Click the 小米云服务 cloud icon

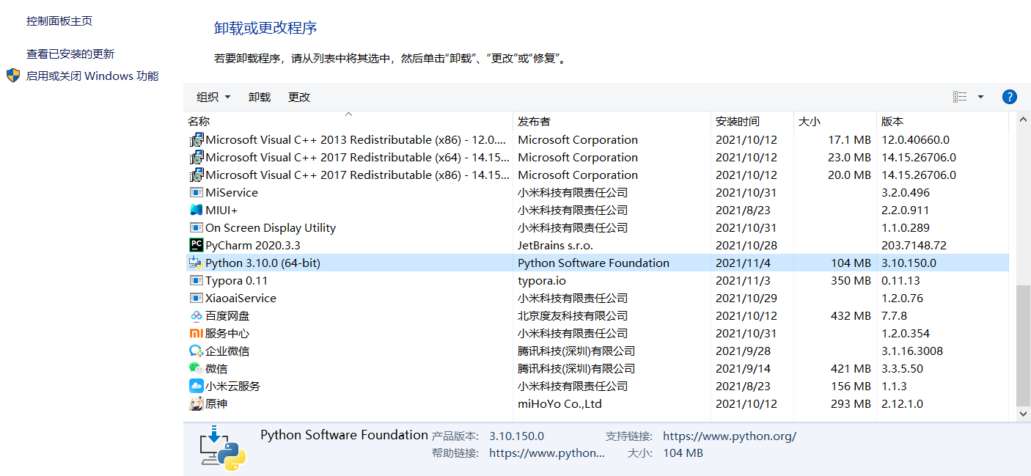pos(196,386)
